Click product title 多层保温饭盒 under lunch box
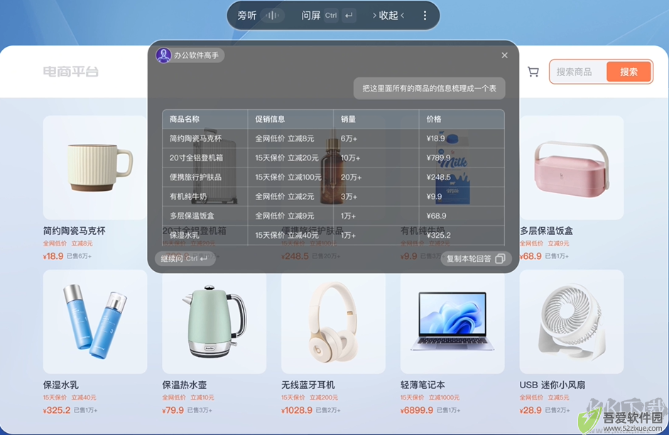669x435 pixels. pos(547,231)
